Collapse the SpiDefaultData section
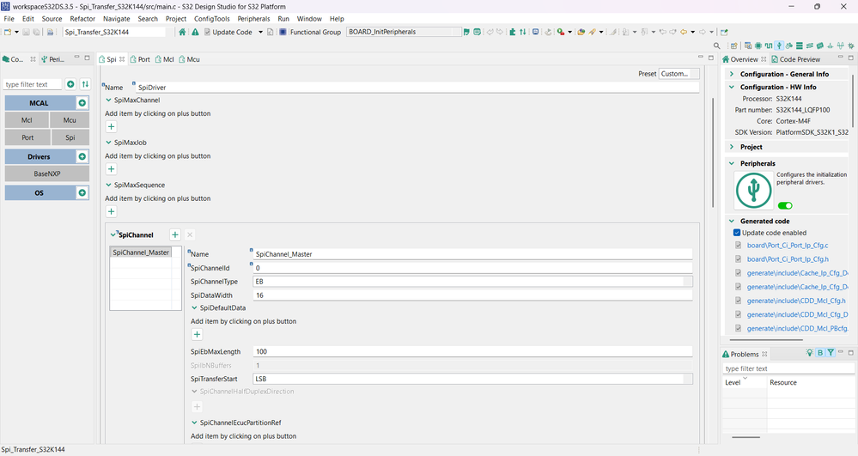858x456 pixels. (194, 307)
